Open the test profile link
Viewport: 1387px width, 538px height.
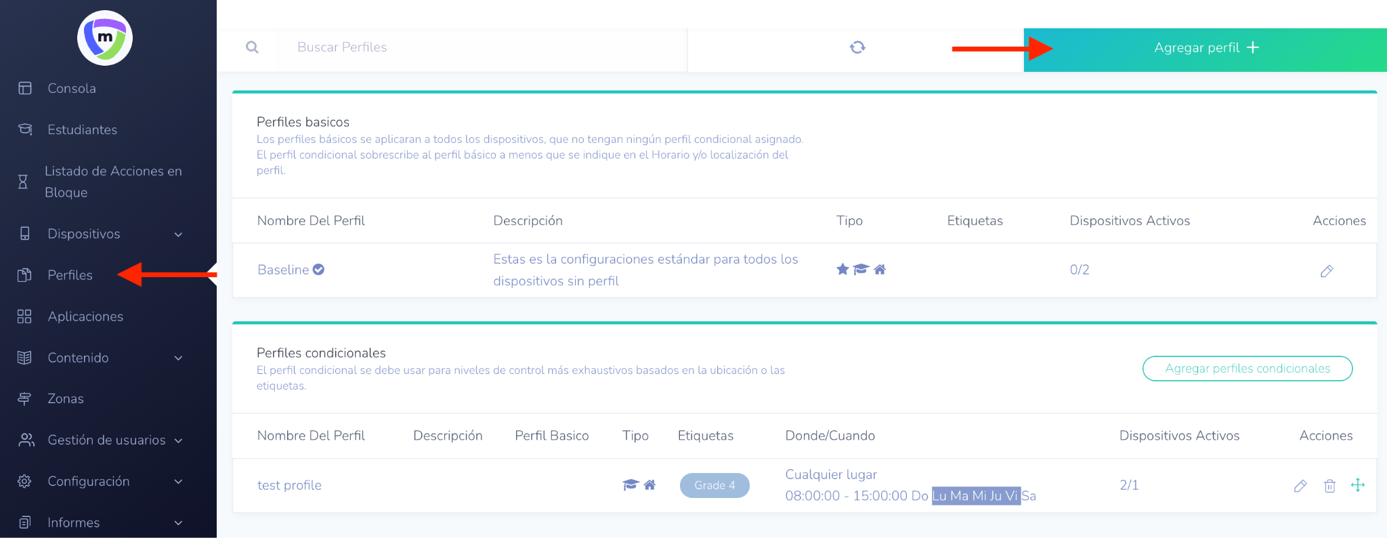289,486
